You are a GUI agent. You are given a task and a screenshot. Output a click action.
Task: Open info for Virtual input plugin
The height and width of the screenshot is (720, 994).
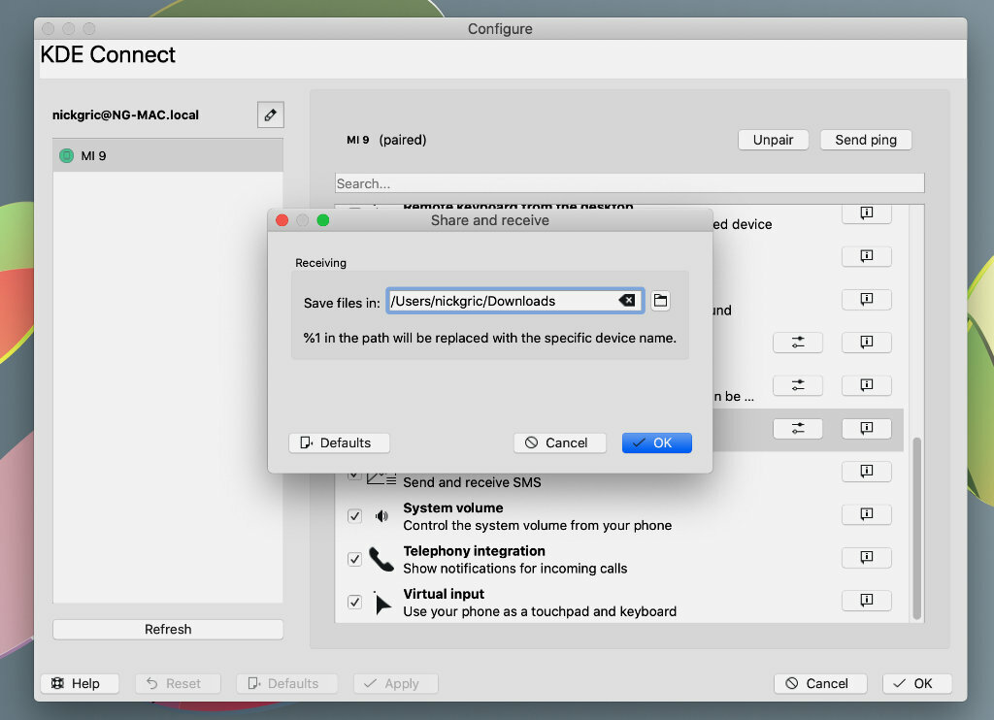pyautogui.click(x=867, y=601)
